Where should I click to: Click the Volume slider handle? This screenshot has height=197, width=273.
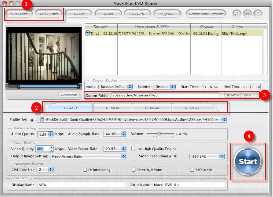pyautogui.click(x=159, y=133)
